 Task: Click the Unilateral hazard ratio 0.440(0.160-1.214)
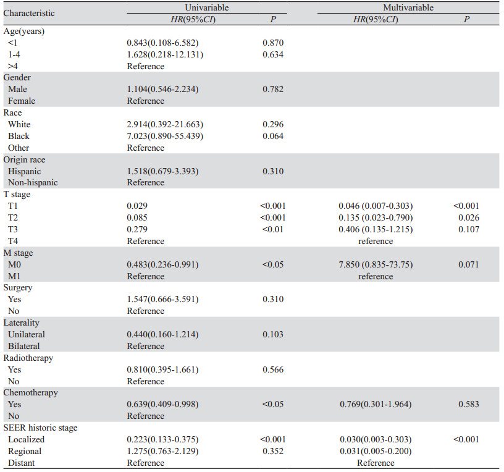(162, 334)
